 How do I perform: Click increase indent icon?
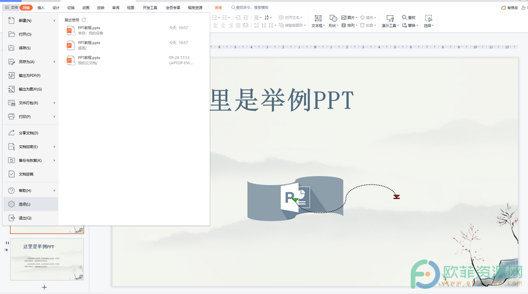(246, 18)
